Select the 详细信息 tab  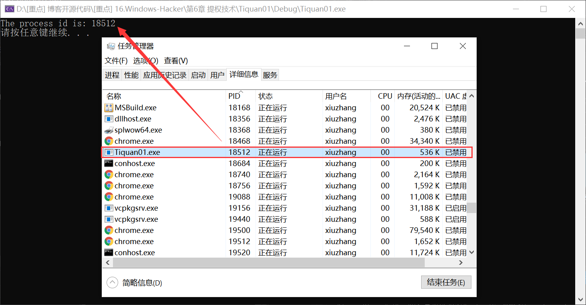pyautogui.click(x=244, y=74)
